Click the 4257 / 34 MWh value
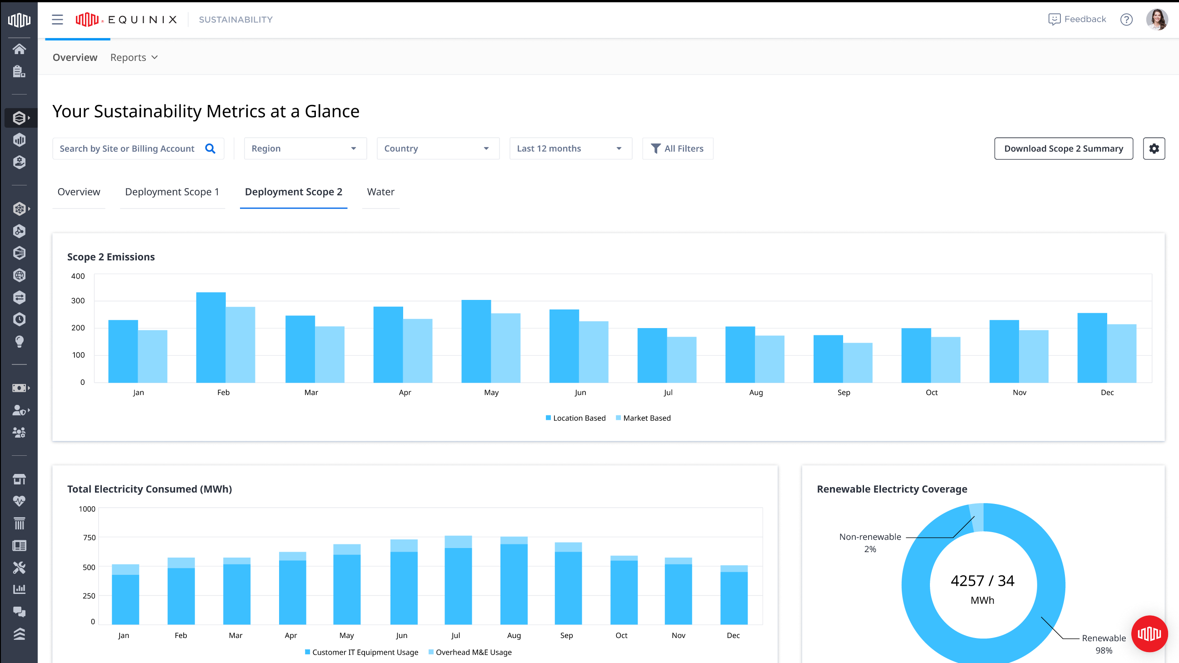The height and width of the screenshot is (663, 1179). pos(983,589)
